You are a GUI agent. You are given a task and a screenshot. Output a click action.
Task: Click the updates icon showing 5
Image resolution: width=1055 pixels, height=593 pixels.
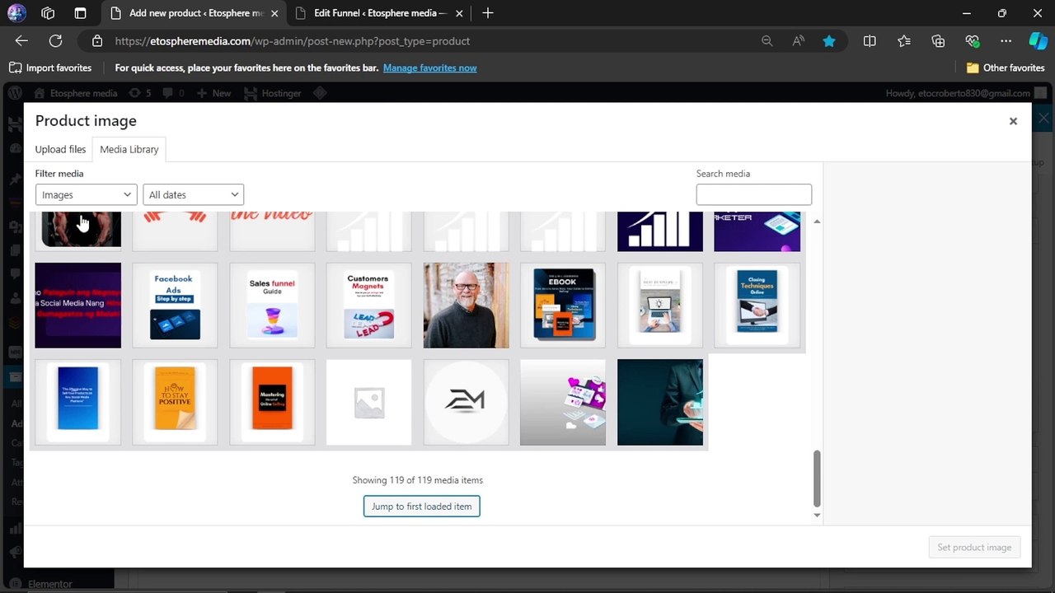139,93
